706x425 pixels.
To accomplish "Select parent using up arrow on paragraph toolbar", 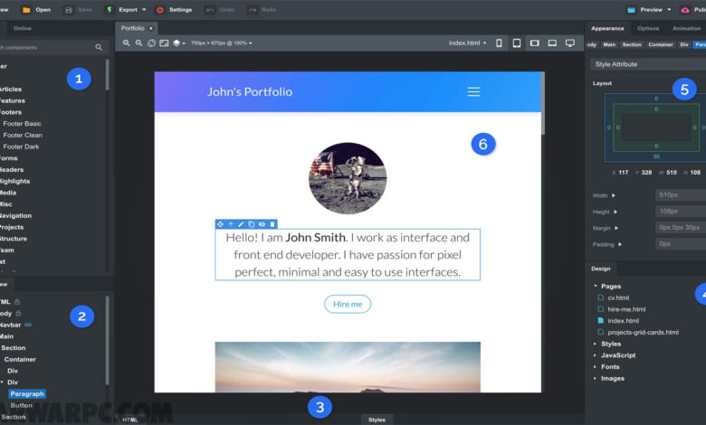I will 231,224.
